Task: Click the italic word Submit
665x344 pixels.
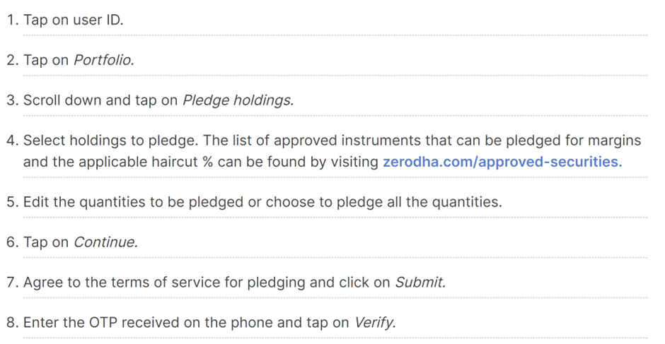Action: click(x=420, y=283)
